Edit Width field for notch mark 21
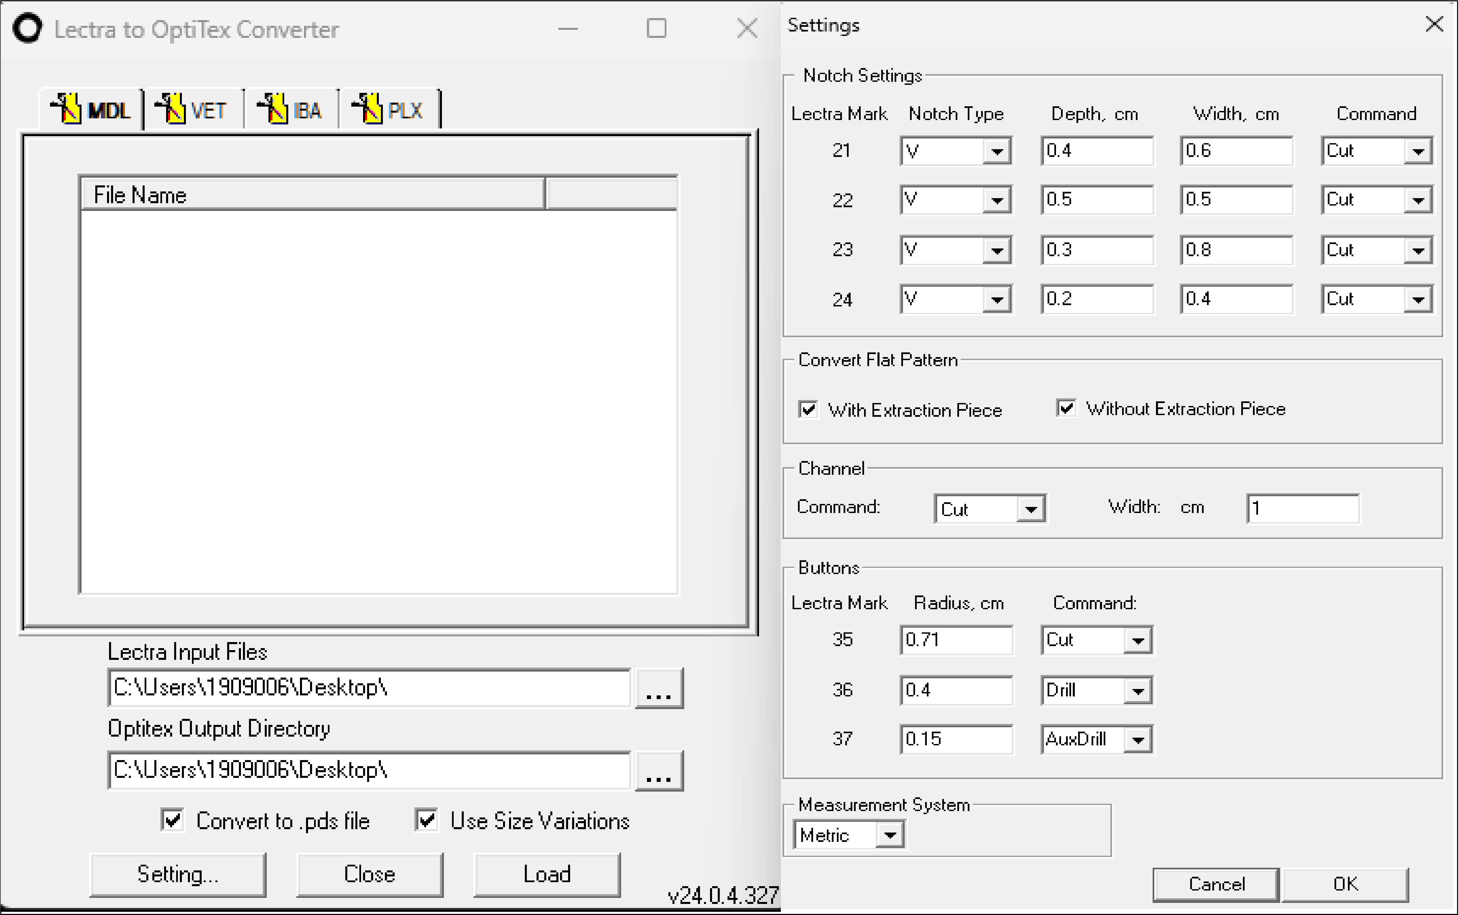This screenshot has width=1459, height=915. point(1236,151)
